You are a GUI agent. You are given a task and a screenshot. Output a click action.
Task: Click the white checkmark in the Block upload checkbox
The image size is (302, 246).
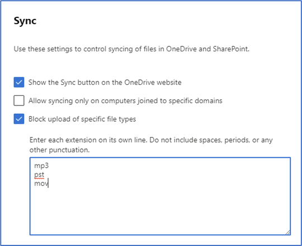[x=19, y=119]
